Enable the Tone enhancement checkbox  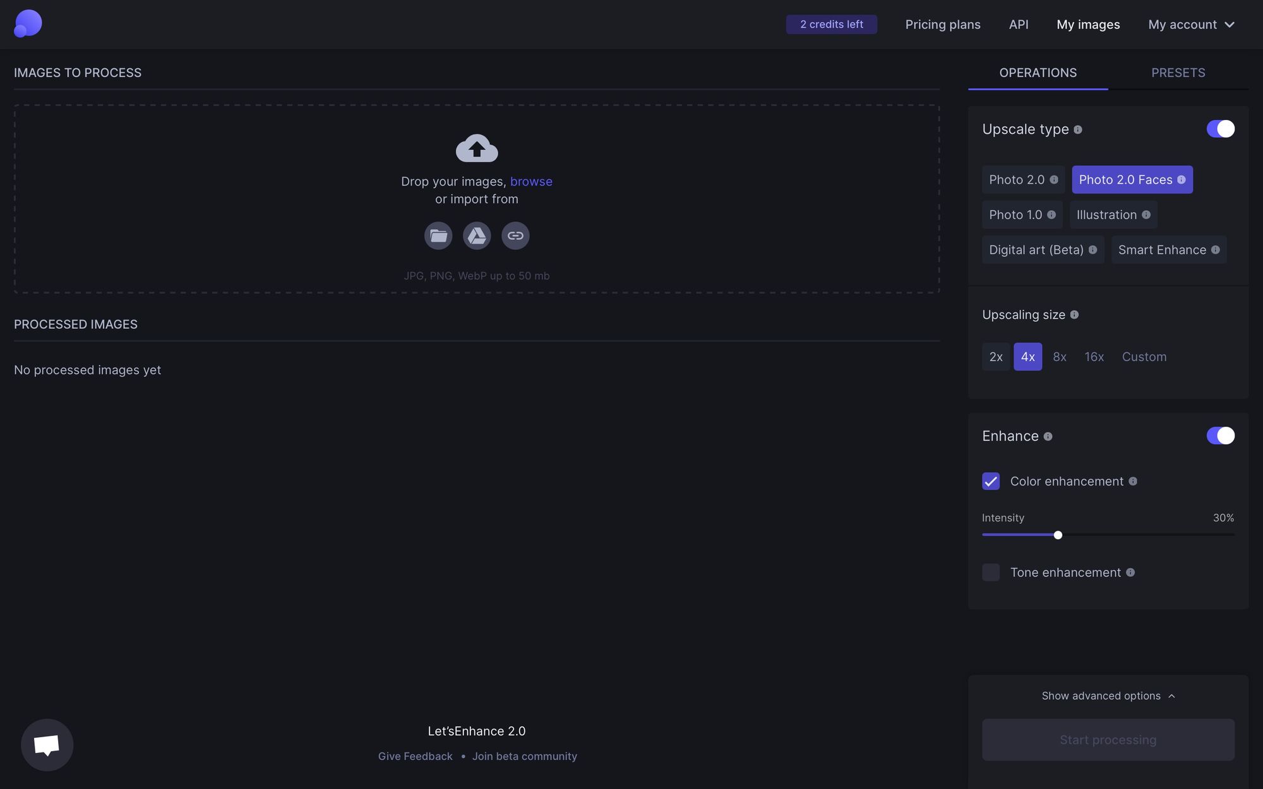pyautogui.click(x=990, y=572)
